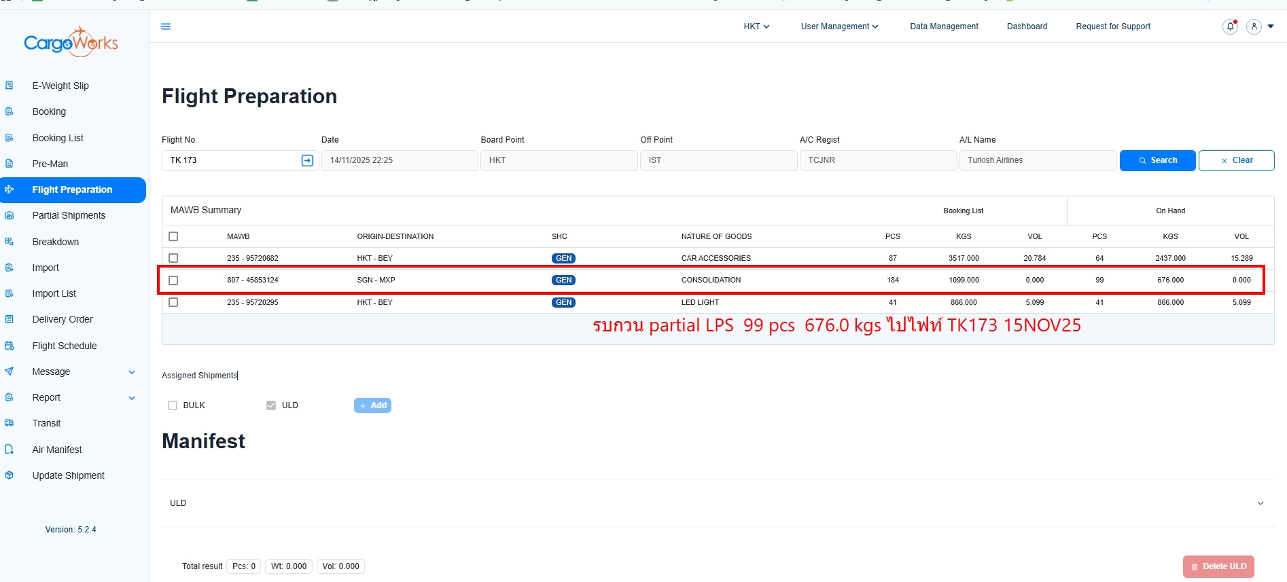1287x582 pixels.
Task: Open Partial Shipments in sidebar
Action: pos(69,215)
